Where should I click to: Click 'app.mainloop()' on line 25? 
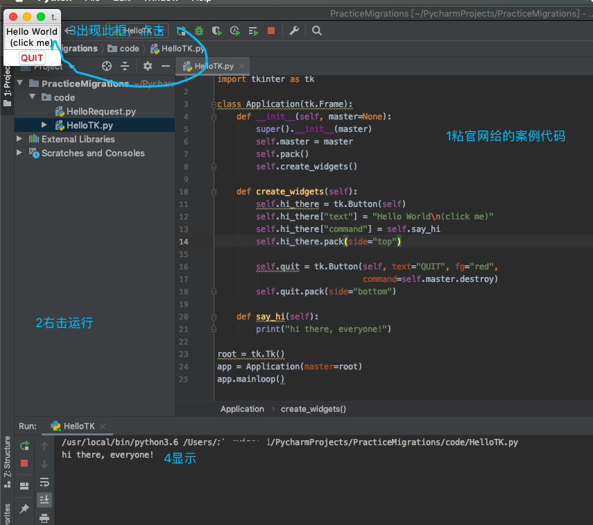(x=250, y=379)
